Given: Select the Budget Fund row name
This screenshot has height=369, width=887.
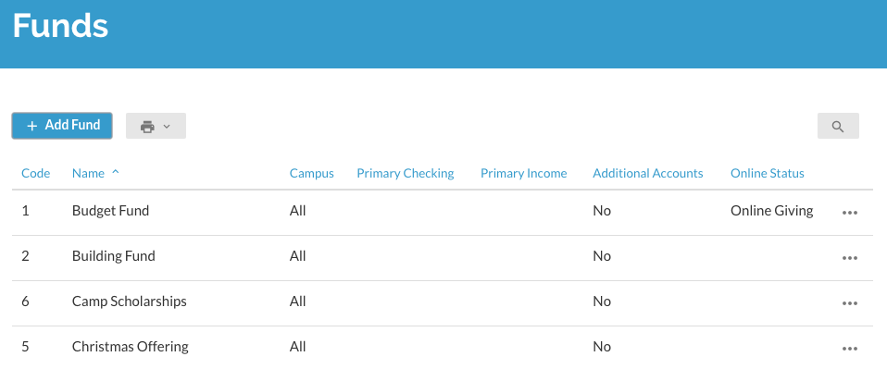Looking at the screenshot, I should point(111,211).
